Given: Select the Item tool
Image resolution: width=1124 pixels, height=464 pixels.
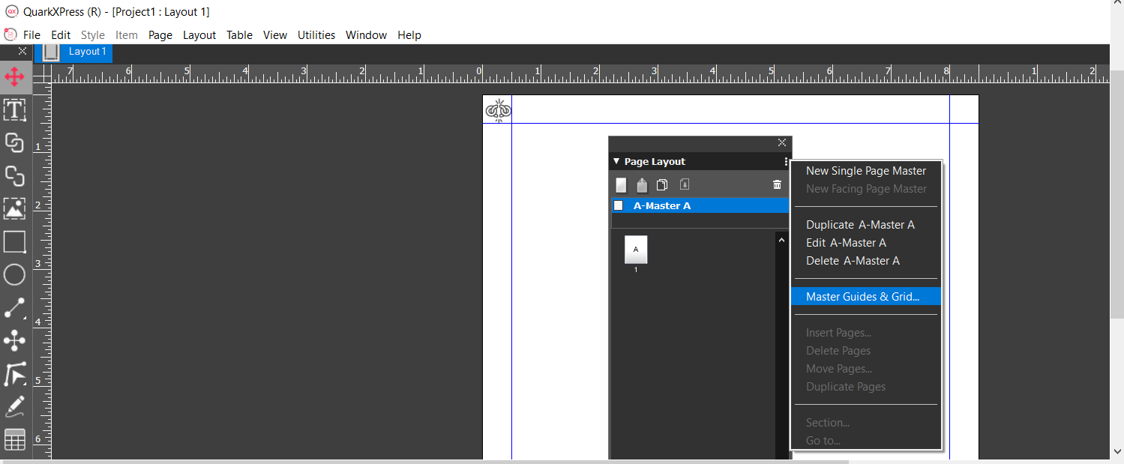Looking at the screenshot, I should 14,76.
